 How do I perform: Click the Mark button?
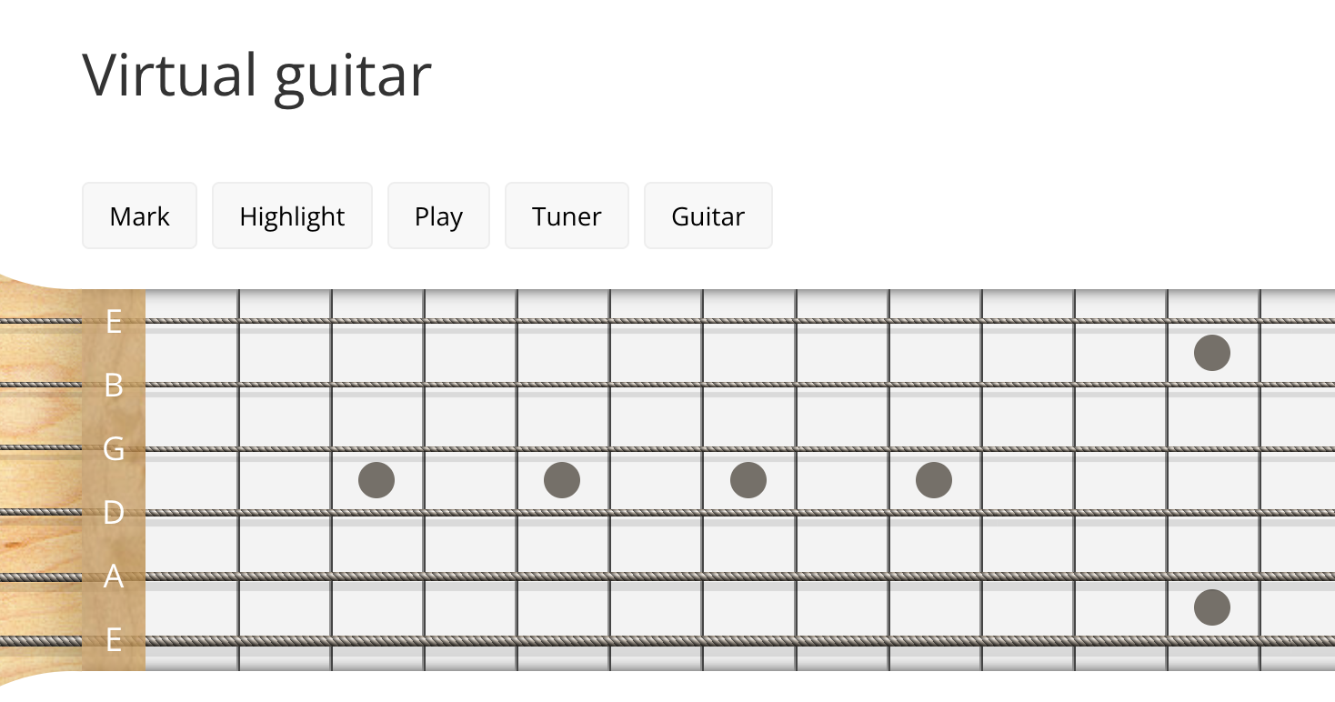click(x=139, y=216)
